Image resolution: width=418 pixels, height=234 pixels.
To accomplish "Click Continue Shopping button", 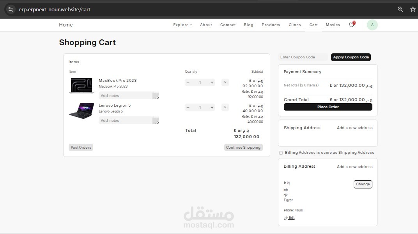I will (243, 148).
